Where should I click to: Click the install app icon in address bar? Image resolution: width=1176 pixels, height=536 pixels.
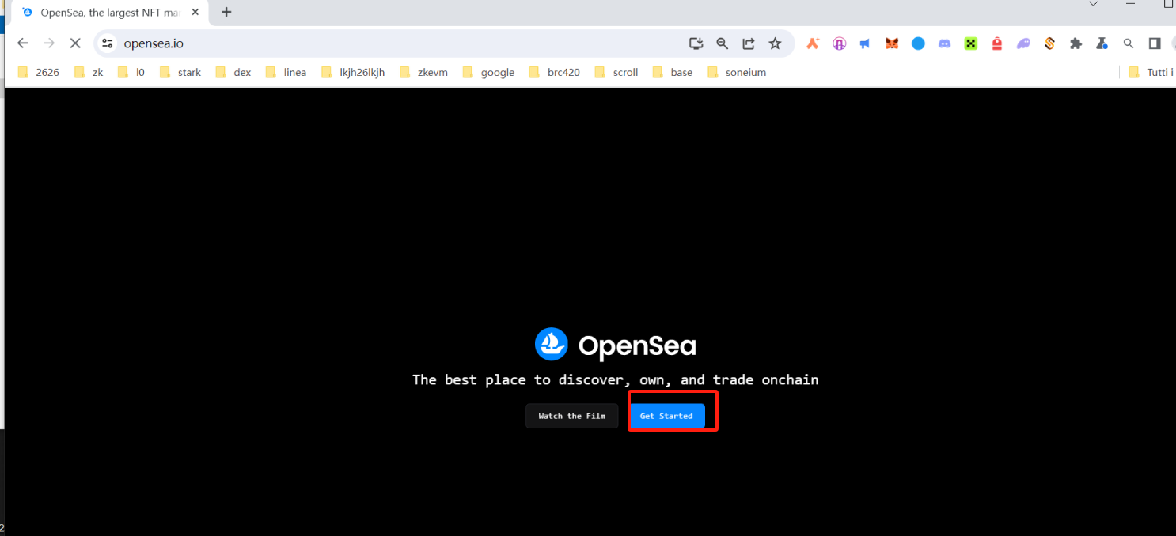[696, 43]
